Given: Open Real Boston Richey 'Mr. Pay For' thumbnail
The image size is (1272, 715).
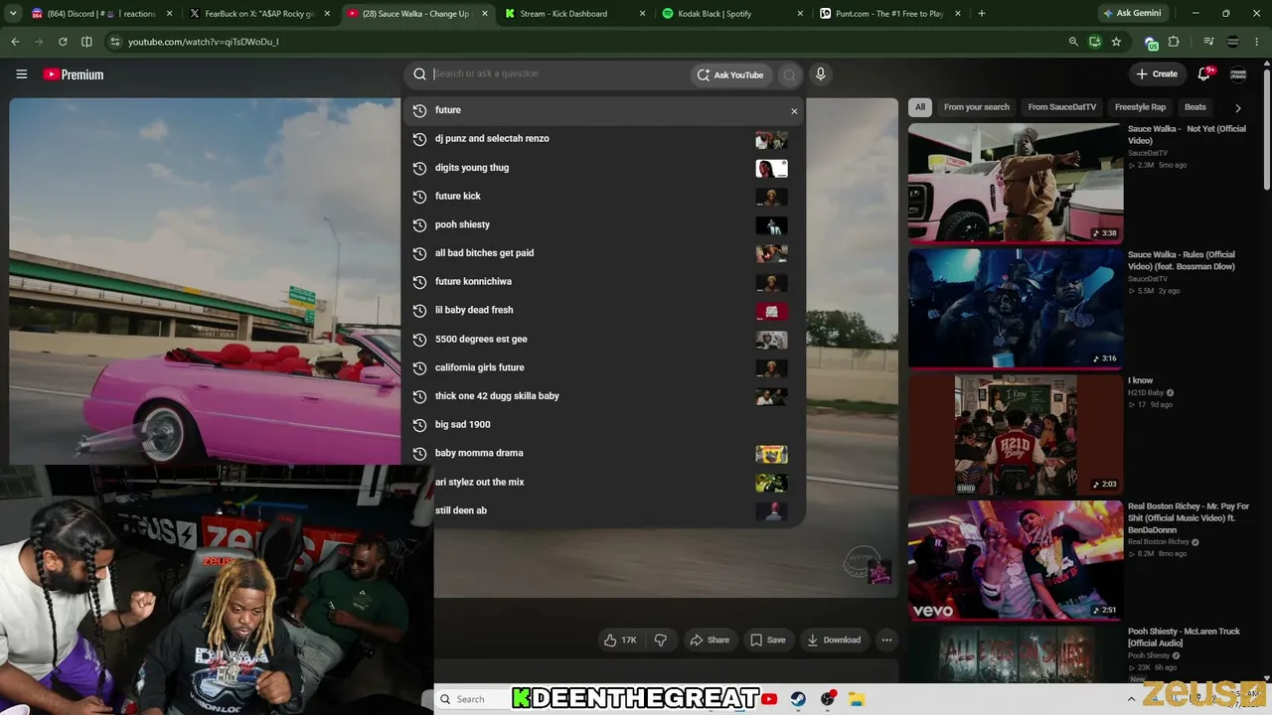Looking at the screenshot, I should coord(1016,560).
